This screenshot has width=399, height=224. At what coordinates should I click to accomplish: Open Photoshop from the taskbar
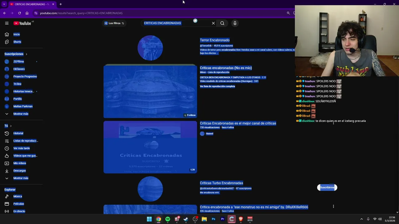pos(213,219)
